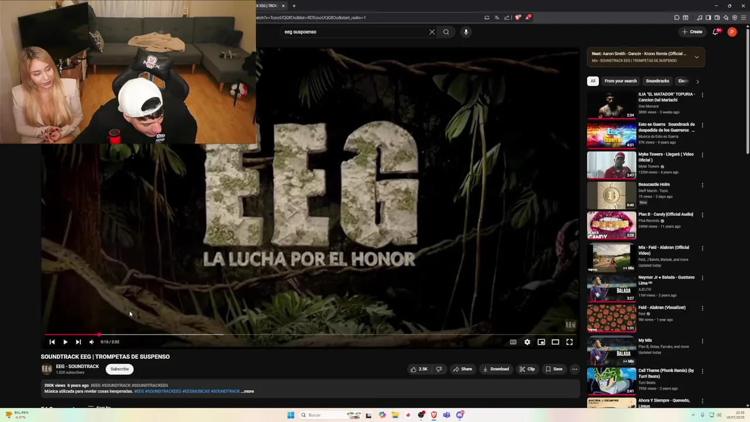Open the Brave Shields icon in address bar
Screen dimensions: 750x422
point(517,18)
